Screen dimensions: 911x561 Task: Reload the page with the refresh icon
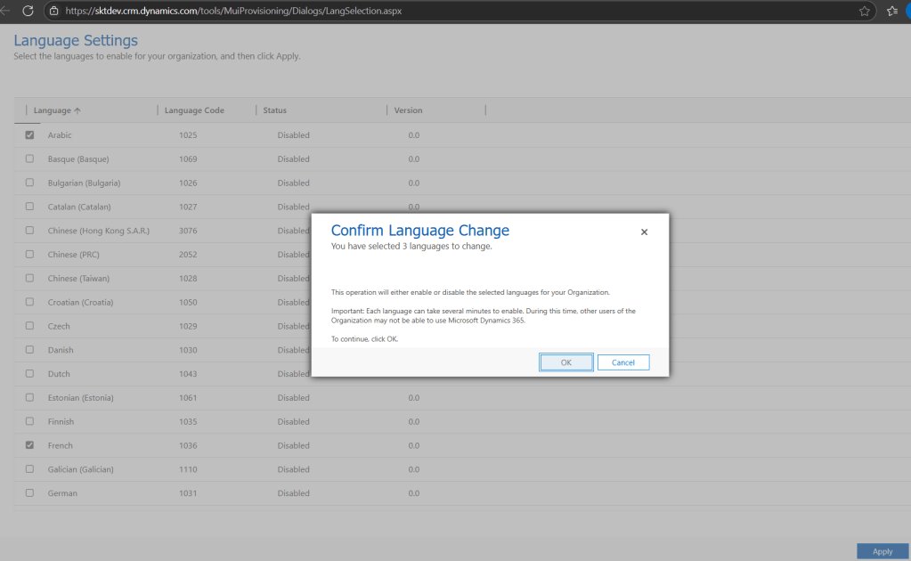[28, 11]
